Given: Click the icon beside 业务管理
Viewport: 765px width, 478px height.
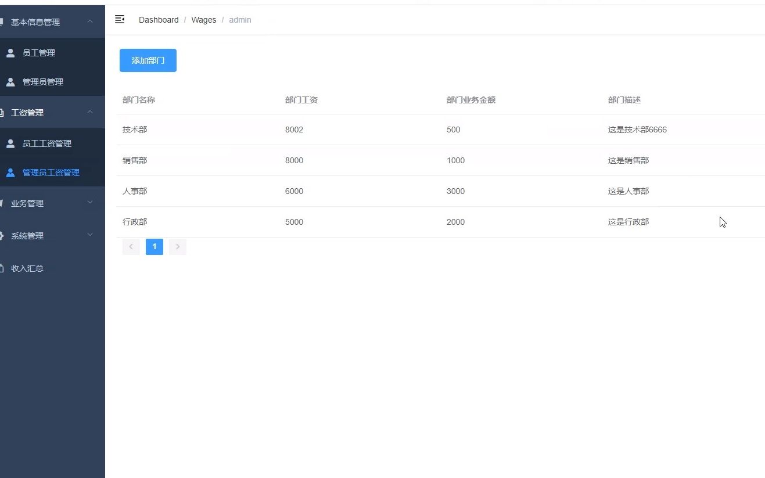Looking at the screenshot, I should pyautogui.click(x=2, y=203).
